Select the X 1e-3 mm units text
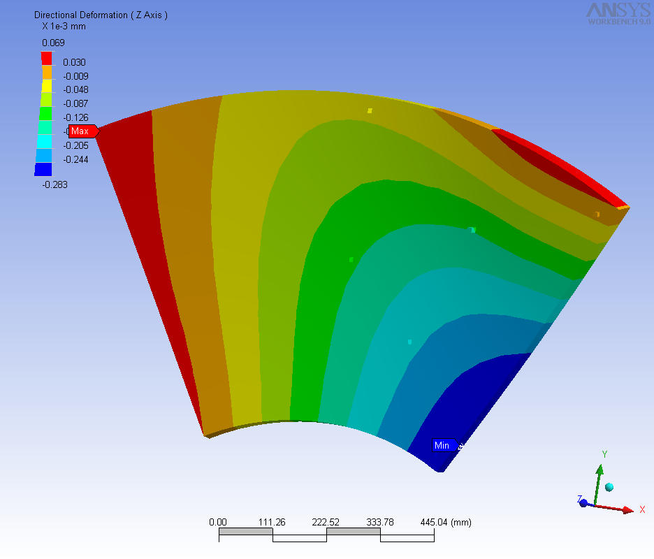 pyautogui.click(x=64, y=27)
